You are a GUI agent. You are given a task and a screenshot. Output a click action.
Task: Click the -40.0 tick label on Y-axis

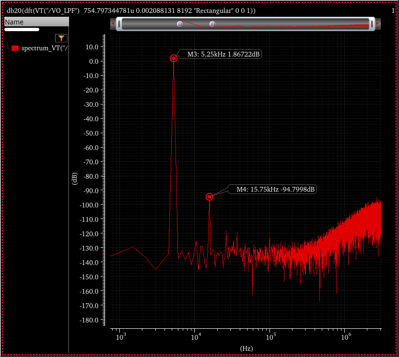pos(91,119)
